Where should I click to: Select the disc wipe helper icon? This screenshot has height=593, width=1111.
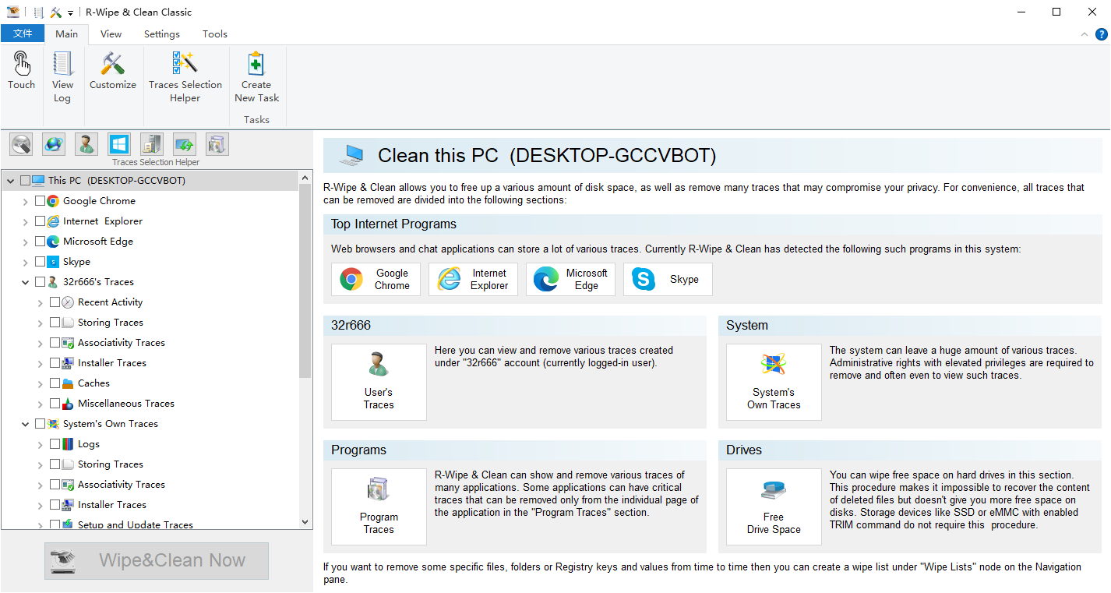coord(21,144)
